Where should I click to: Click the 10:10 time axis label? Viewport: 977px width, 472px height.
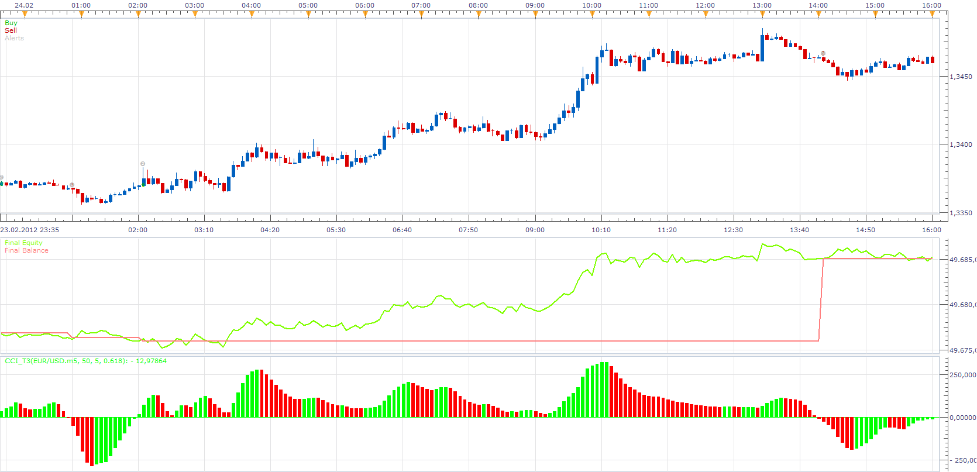[x=601, y=230]
